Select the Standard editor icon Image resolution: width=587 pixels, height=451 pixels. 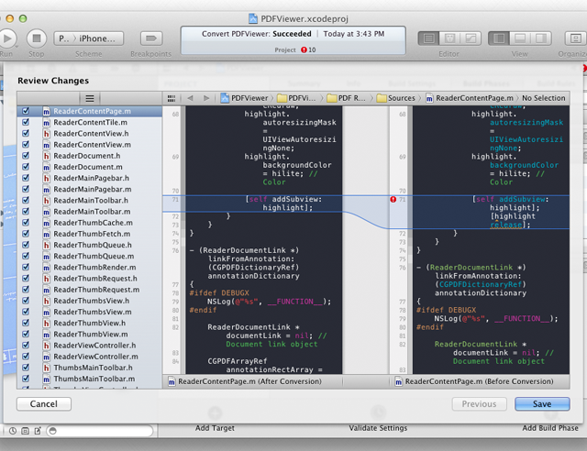pyautogui.click(x=428, y=38)
